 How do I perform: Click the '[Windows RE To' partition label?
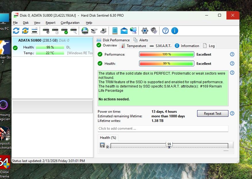tap(80, 53)
